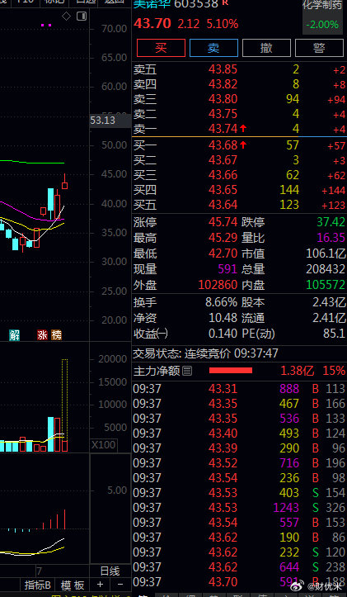Open the 榜 badge on chart
The height and width of the screenshot is (597, 347).
pyautogui.click(x=56, y=335)
